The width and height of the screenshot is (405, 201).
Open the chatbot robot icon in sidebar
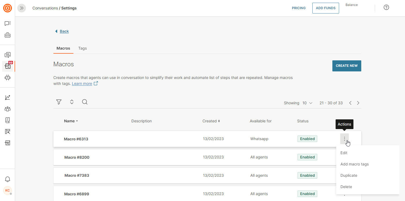[8, 78]
